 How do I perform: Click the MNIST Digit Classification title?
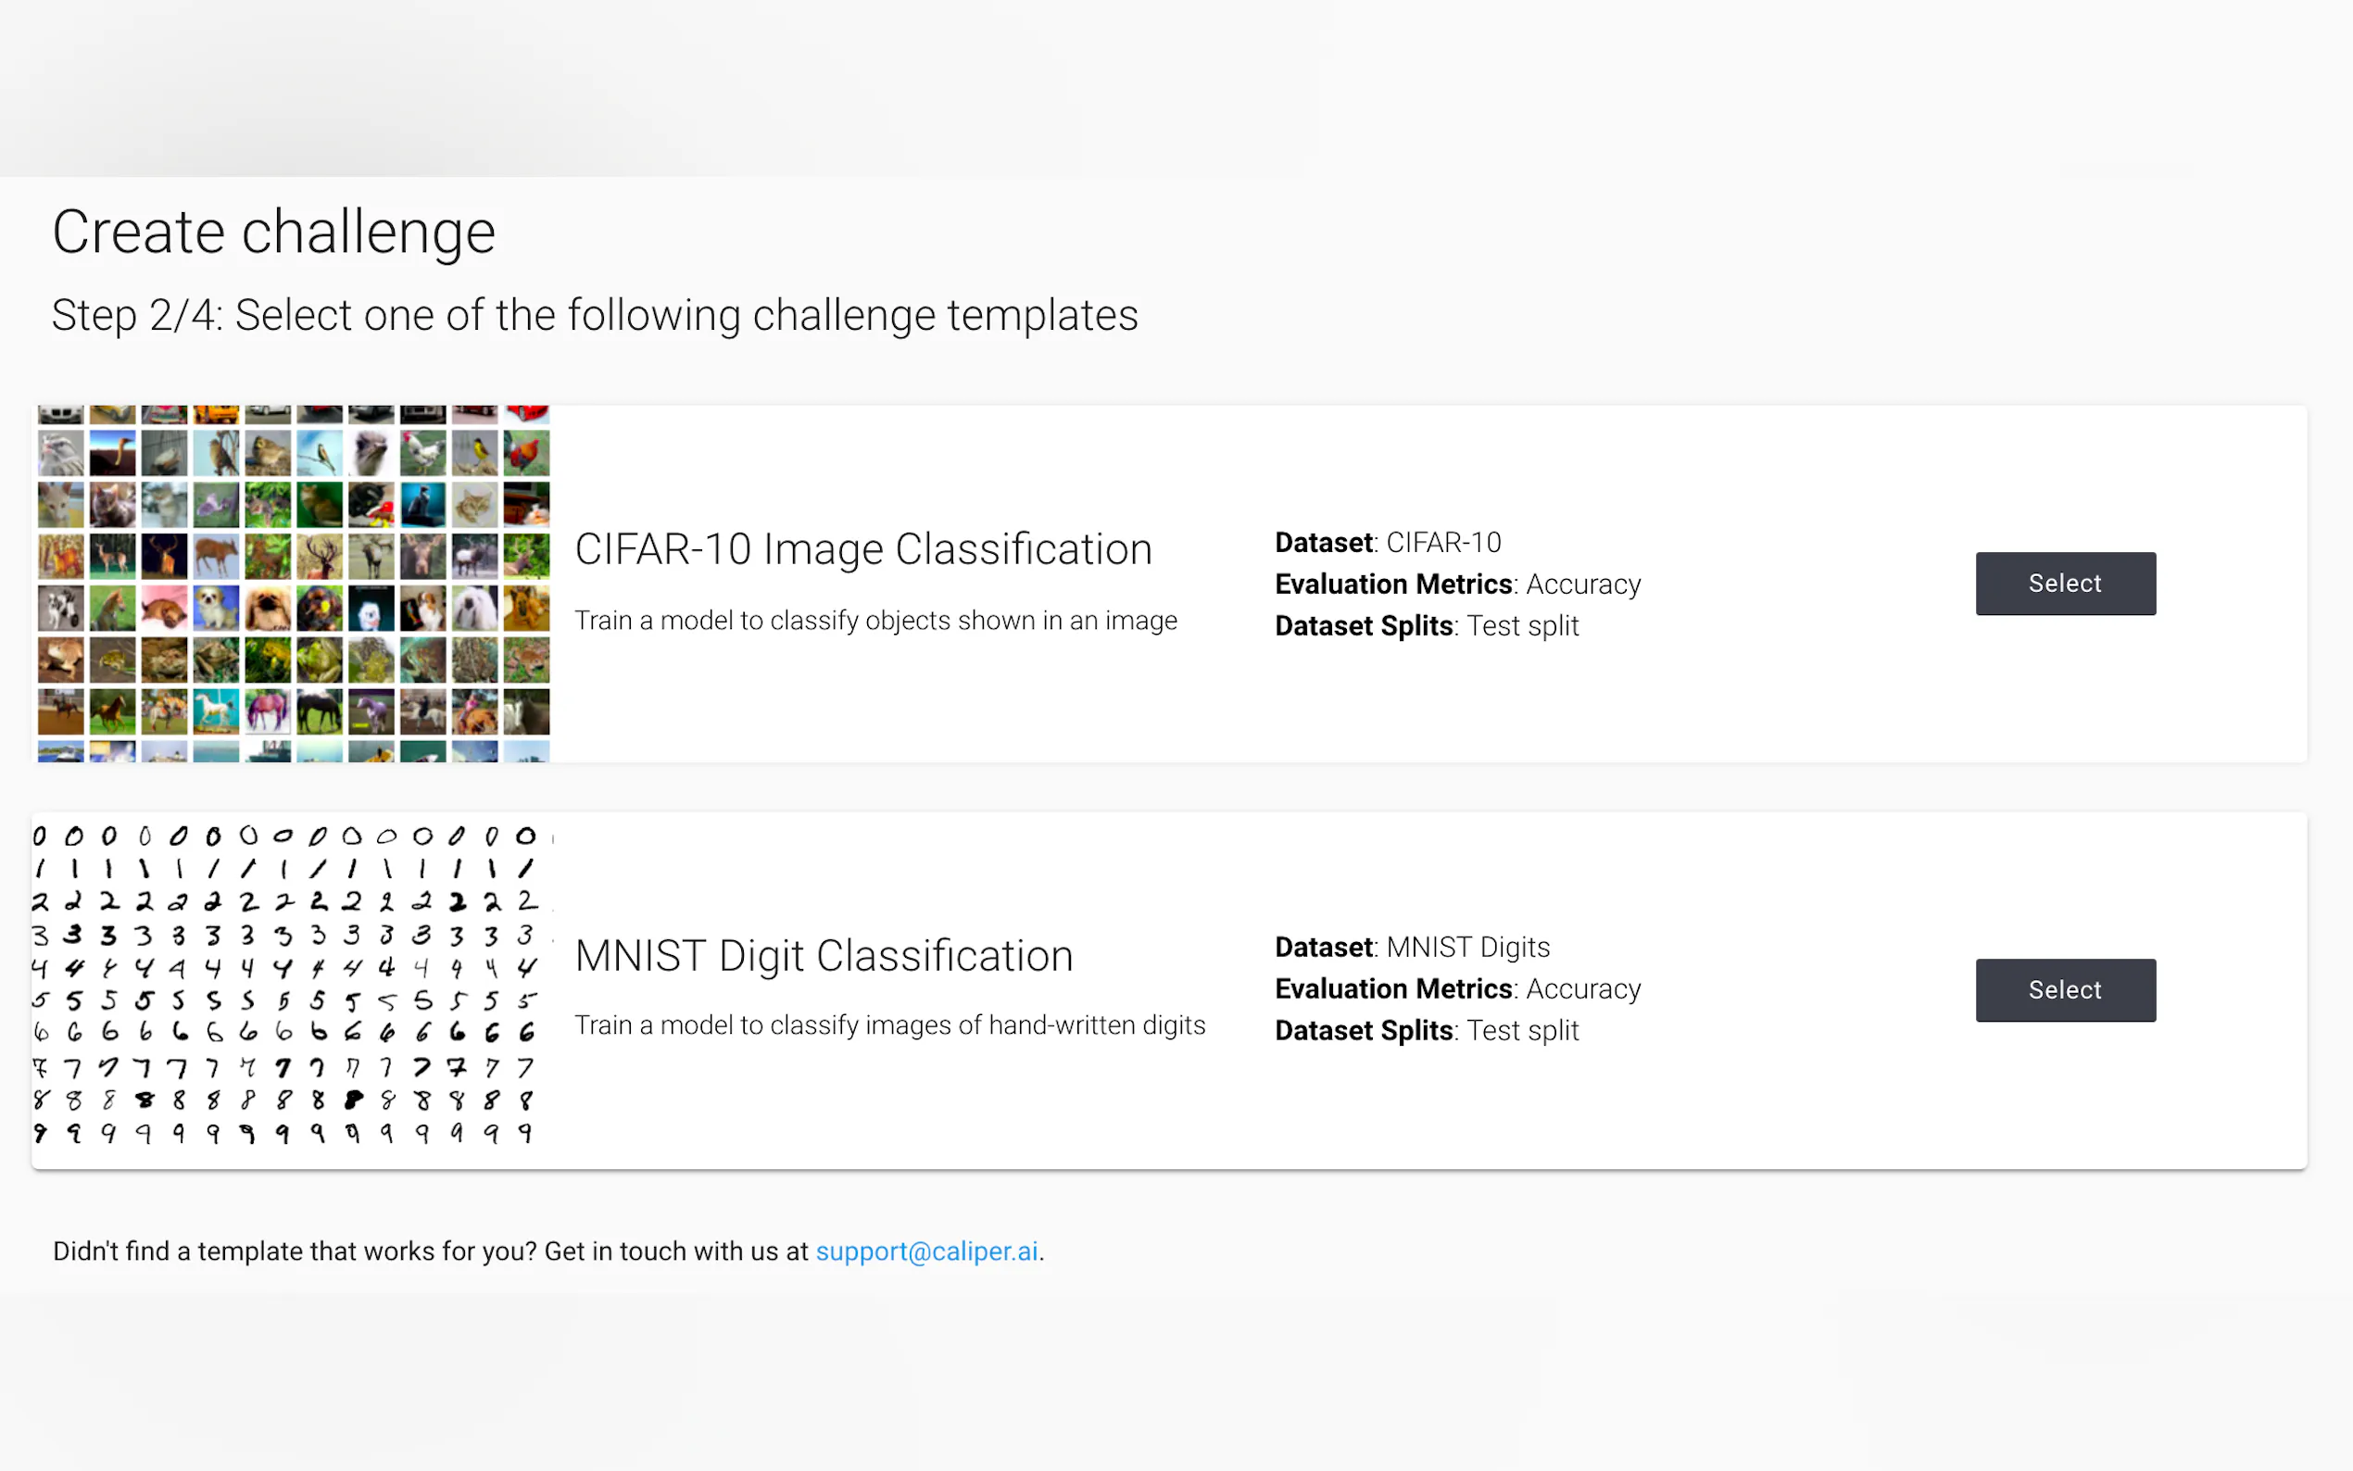[823, 956]
